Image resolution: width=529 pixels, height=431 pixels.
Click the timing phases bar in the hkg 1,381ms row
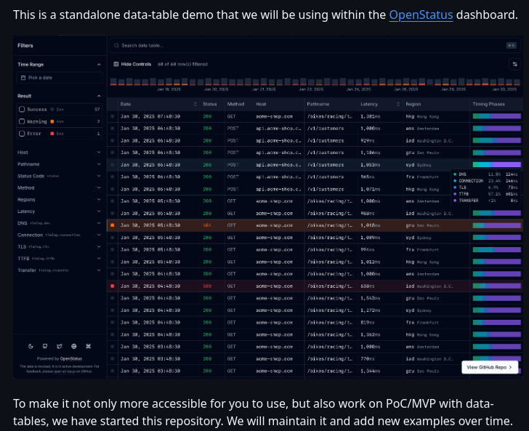coord(496,116)
